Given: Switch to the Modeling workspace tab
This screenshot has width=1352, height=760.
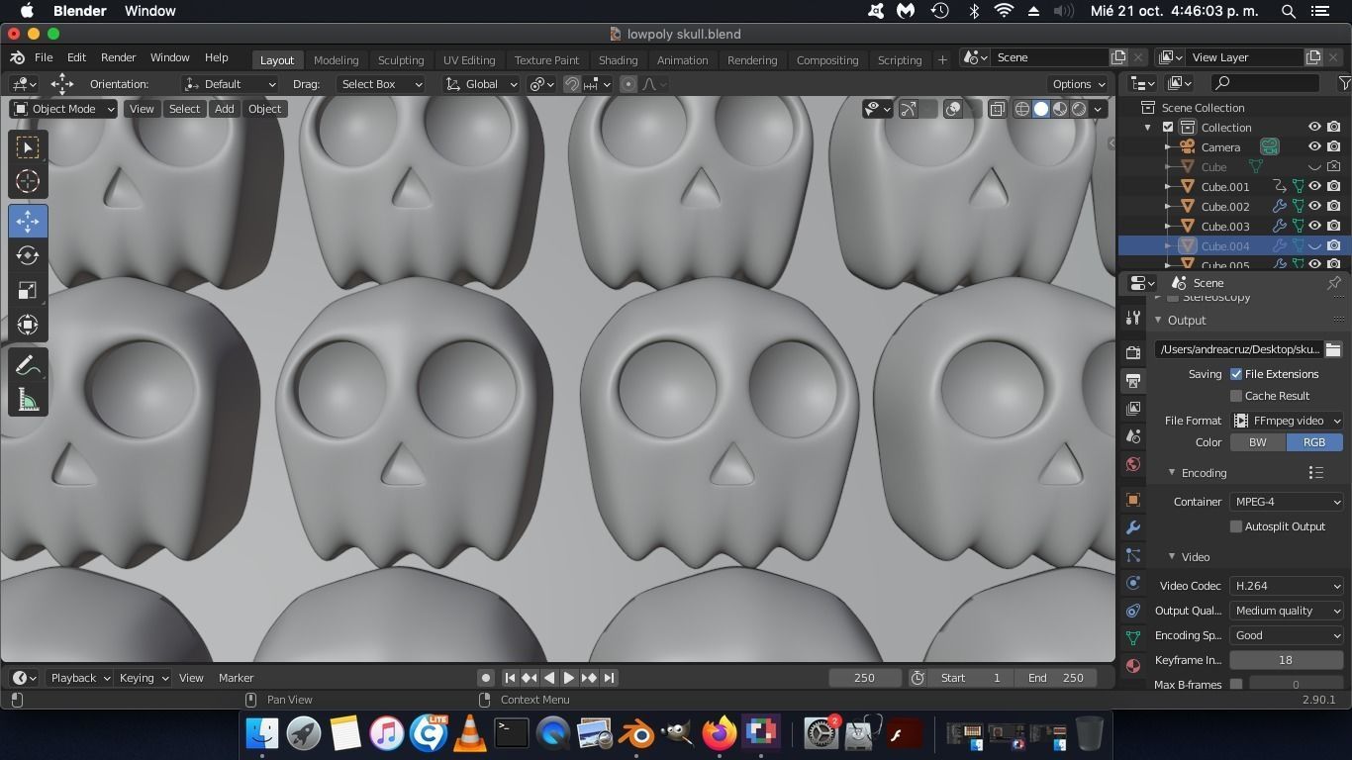Looking at the screenshot, I should [x=336, y=60].
